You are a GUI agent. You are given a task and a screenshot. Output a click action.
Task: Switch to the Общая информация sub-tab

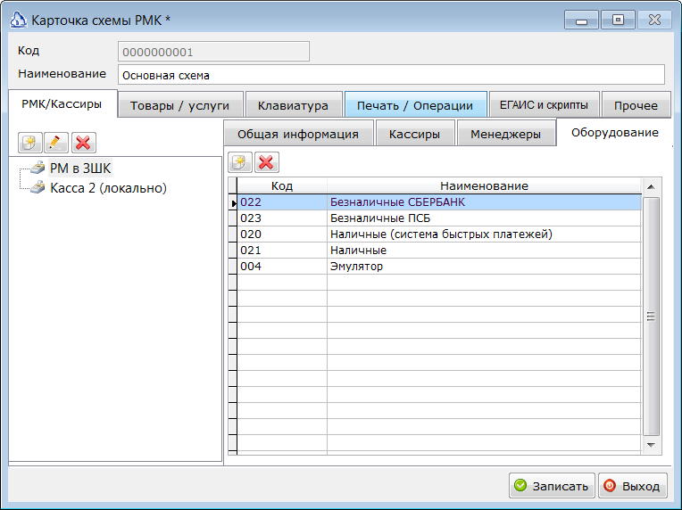[x=298, y=134]
